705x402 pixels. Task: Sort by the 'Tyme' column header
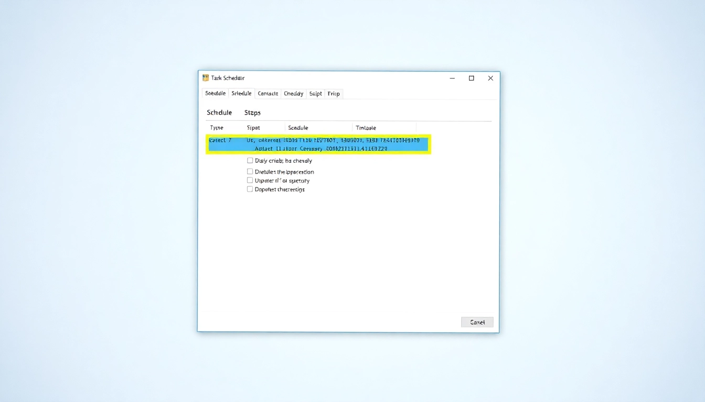(x=217, y=128)
